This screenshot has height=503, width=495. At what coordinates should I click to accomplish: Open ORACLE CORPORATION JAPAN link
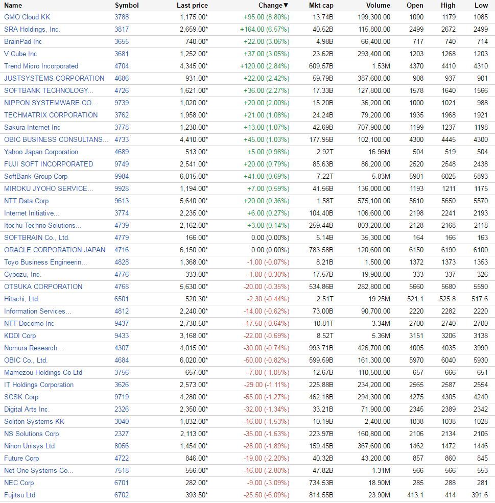[55, 250]
